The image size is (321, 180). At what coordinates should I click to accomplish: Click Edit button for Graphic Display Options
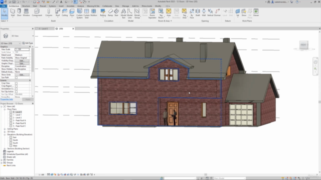click(22, 63)
